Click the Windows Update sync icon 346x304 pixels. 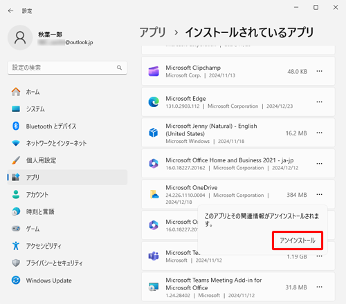[16, 280]
